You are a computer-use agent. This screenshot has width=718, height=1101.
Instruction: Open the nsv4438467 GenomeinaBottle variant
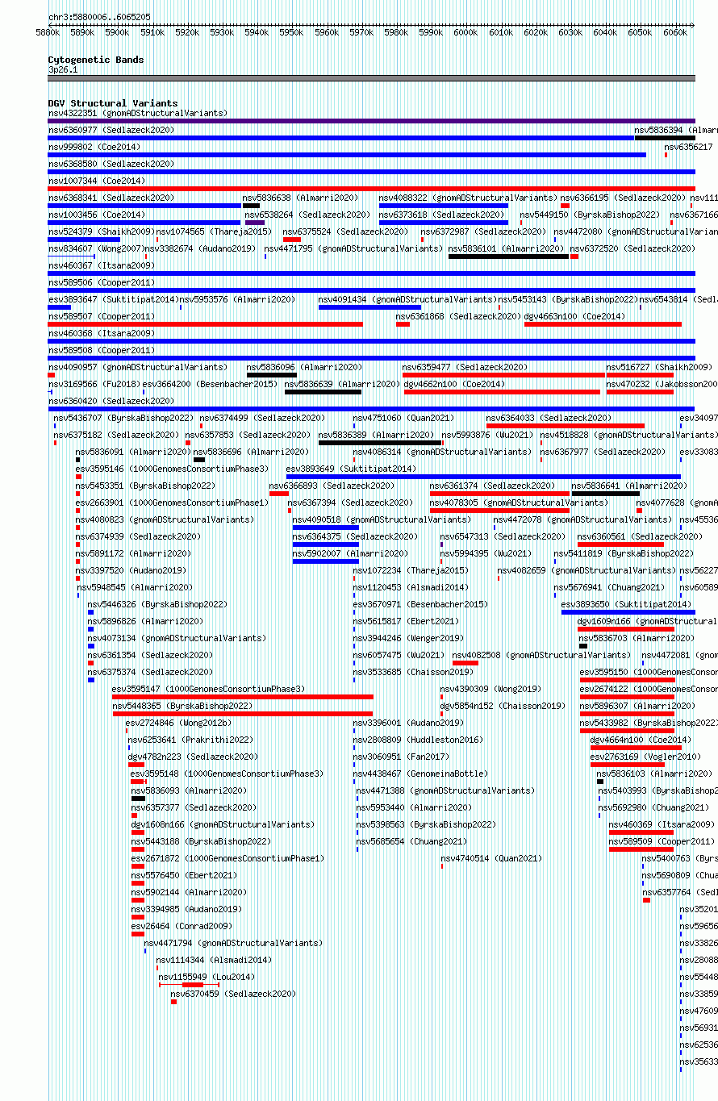422,774
